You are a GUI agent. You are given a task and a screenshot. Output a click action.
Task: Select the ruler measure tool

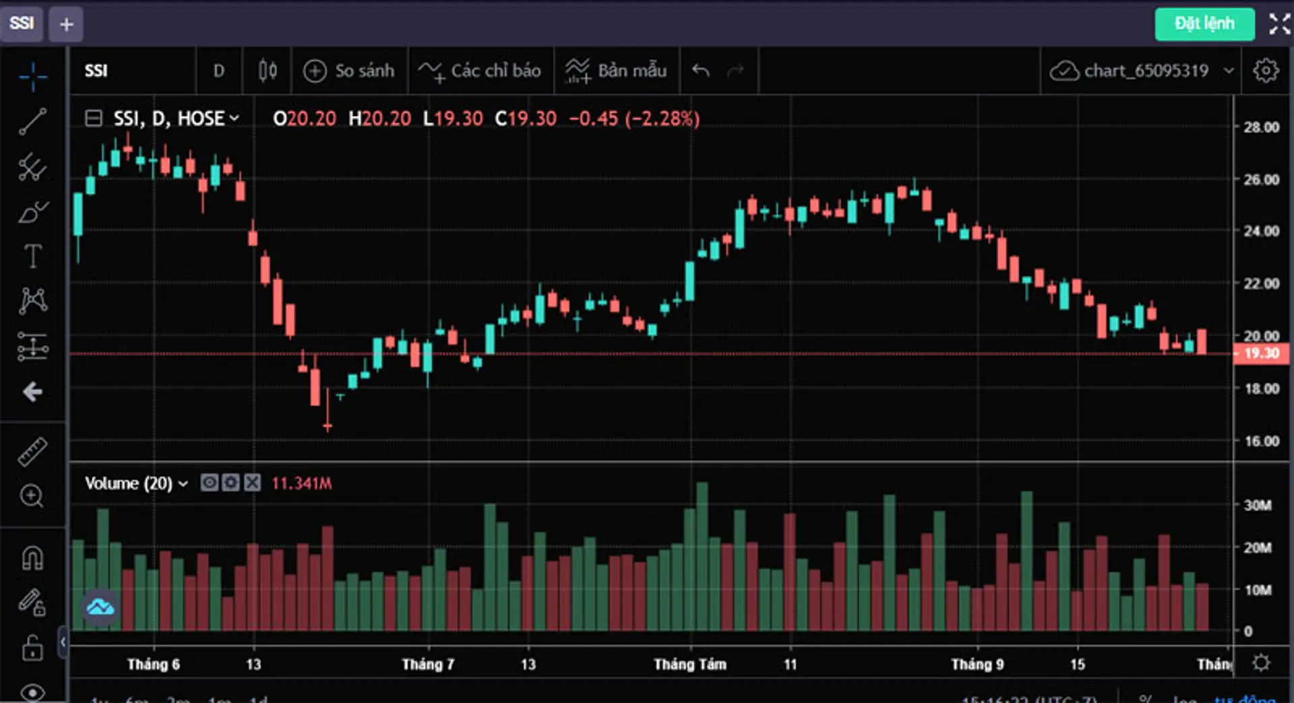(x=32, y=452)
